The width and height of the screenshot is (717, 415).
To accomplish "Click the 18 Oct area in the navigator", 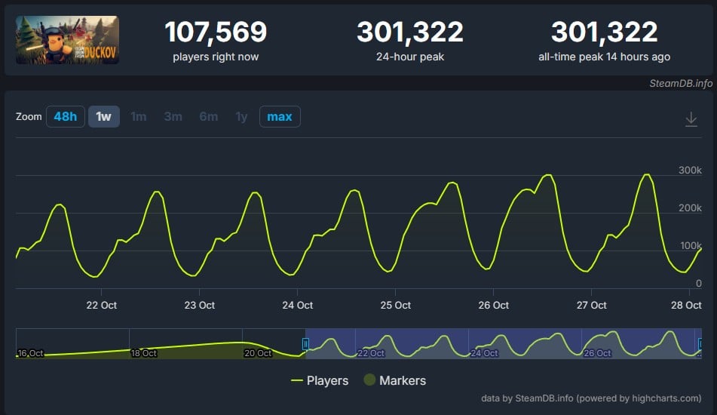I will pos(143,353).
